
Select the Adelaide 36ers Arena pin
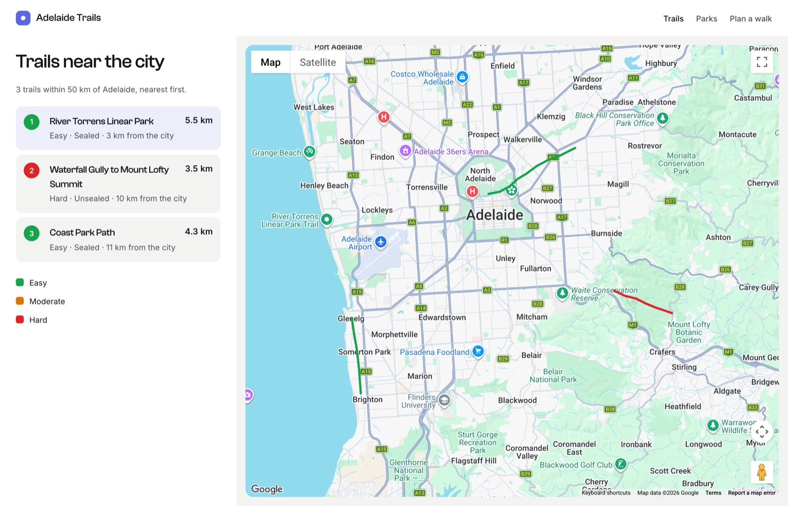coord(405,151)
